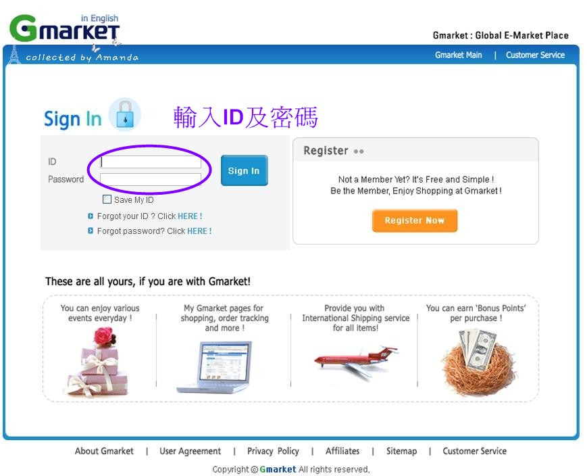Screen dimensions: 587x476
Task: Click the blue Sign In button
Action: click(x=244, y=170)
